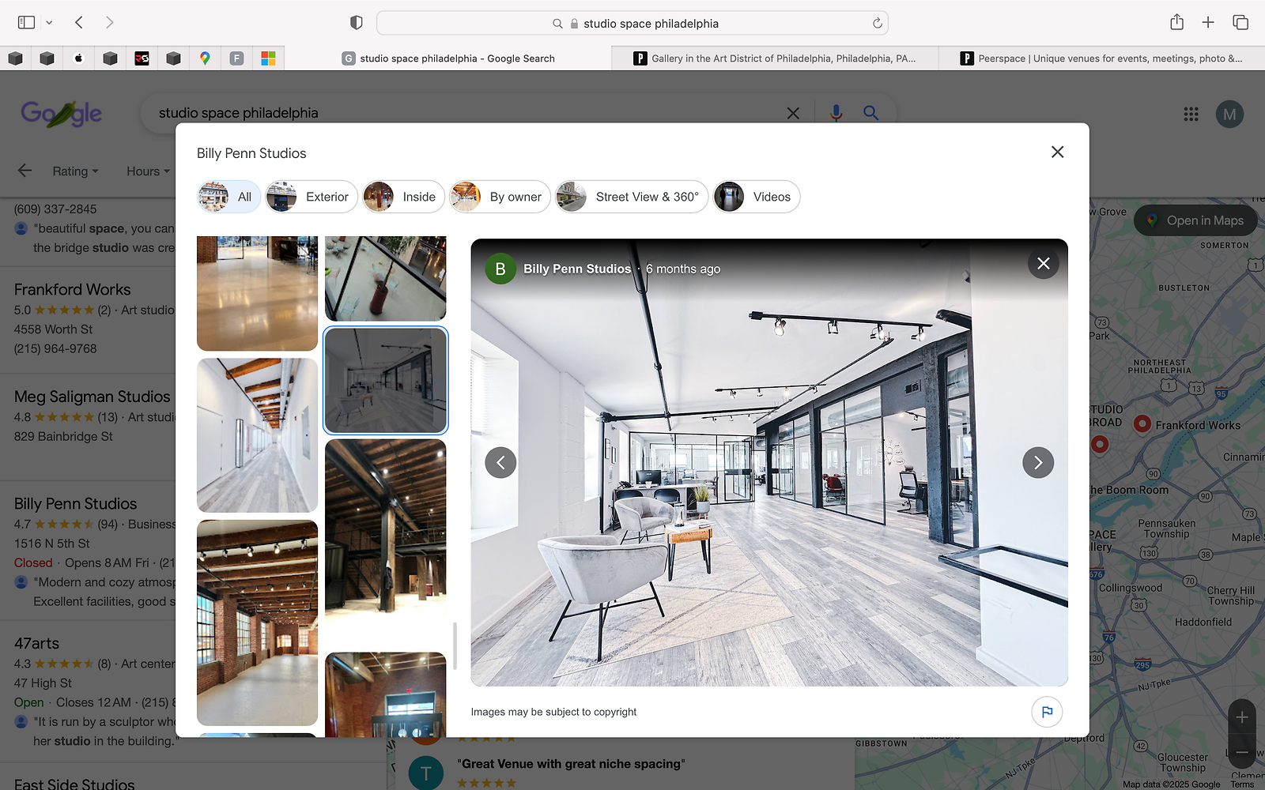Screen dimensions: 1265x790
Task: Close the enlarged photo viewer
Action: pyautogui.click(x=1043, y=264)
